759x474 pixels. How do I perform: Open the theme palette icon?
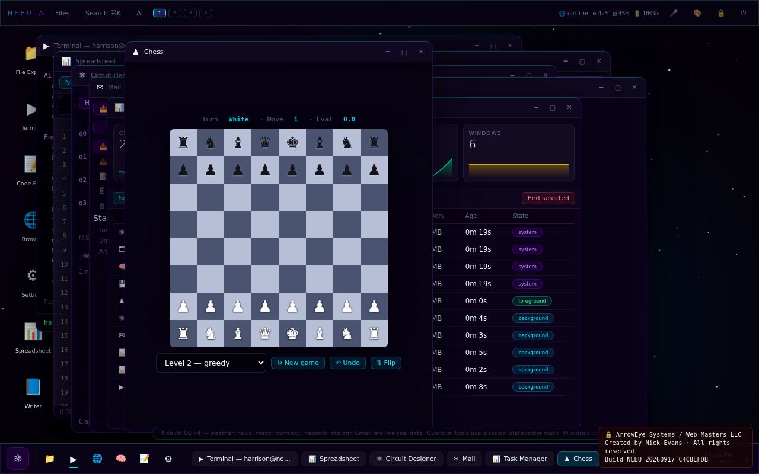[697, 13]
